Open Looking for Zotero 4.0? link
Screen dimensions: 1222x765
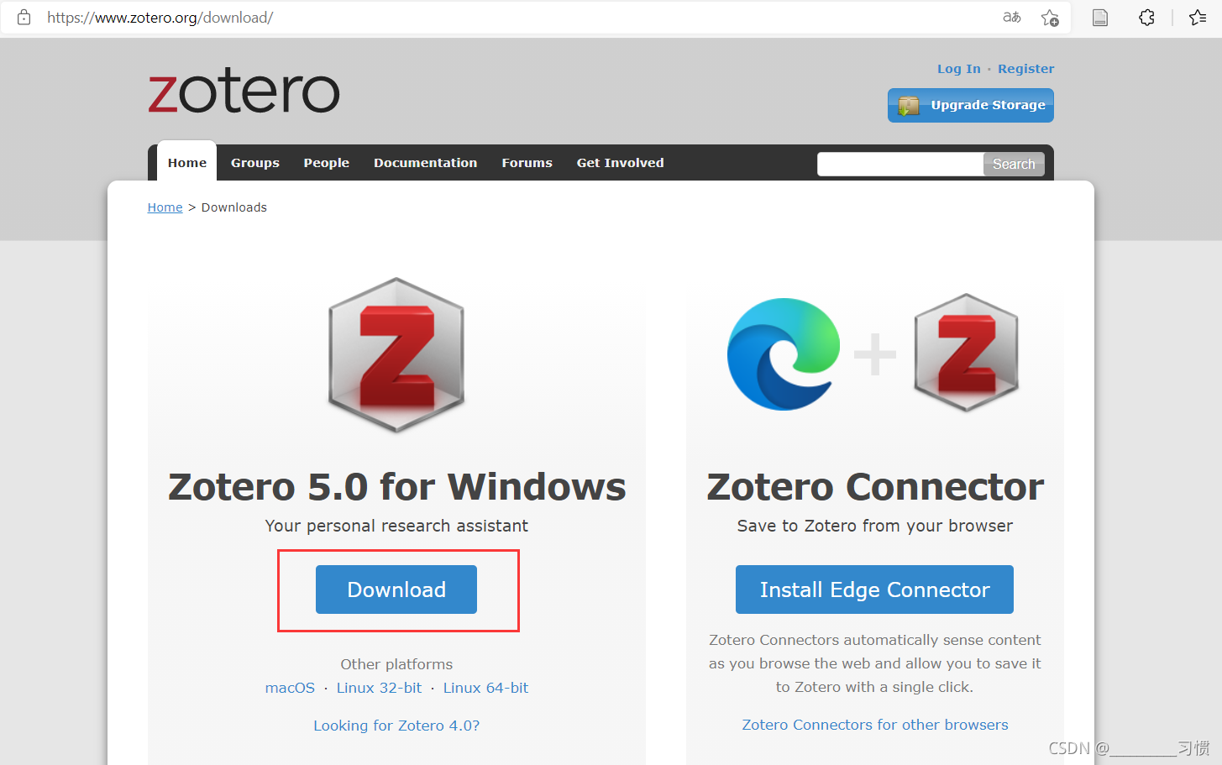(396, 726)
